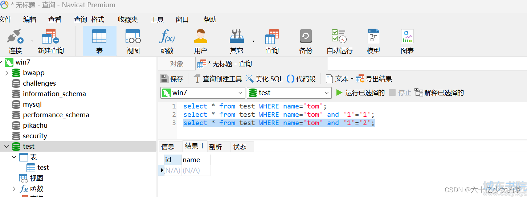Select the bwapp database
527x197 pixels.
[34, 73]
